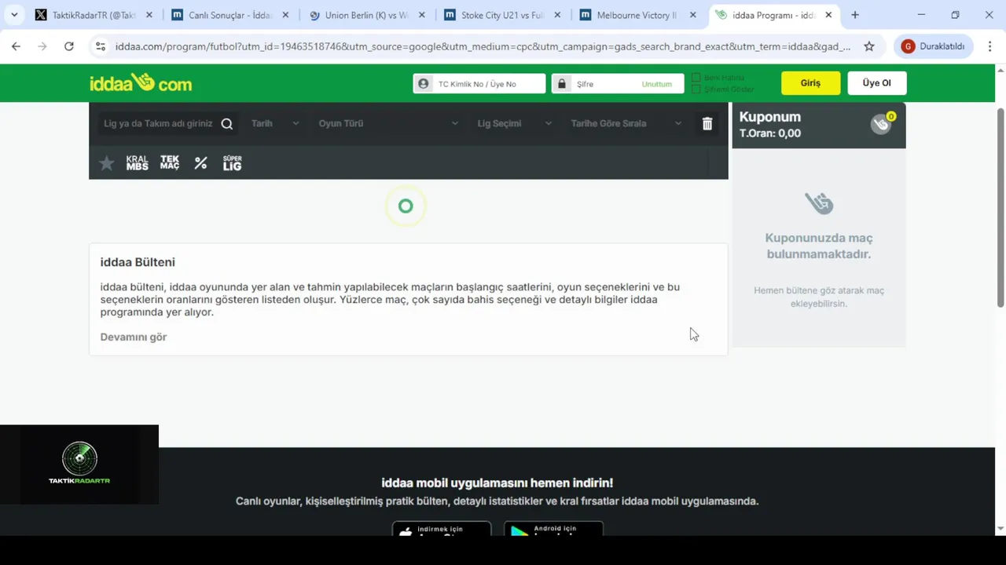Click the user avatar icon in ID field
The height and width of the screenshot is (565, 1006).
(424, 83)
